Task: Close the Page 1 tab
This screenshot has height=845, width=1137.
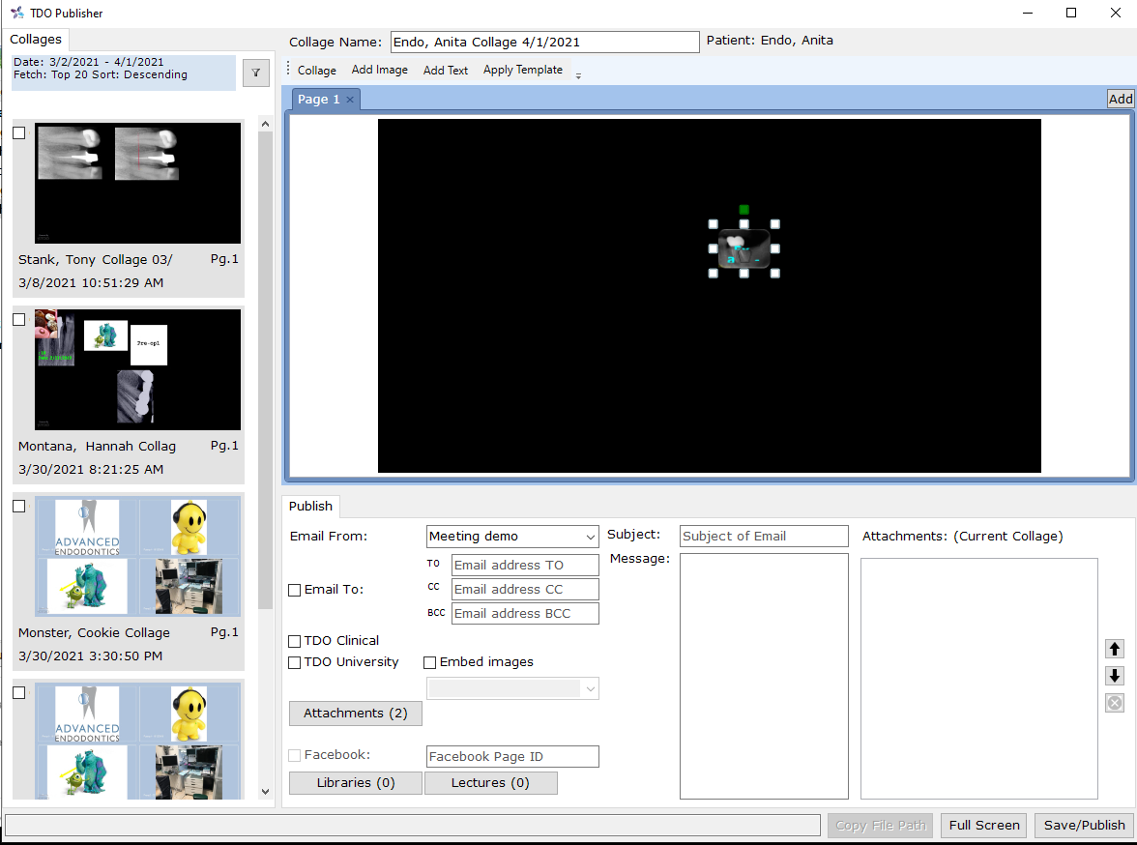Action: pos(350,100)
